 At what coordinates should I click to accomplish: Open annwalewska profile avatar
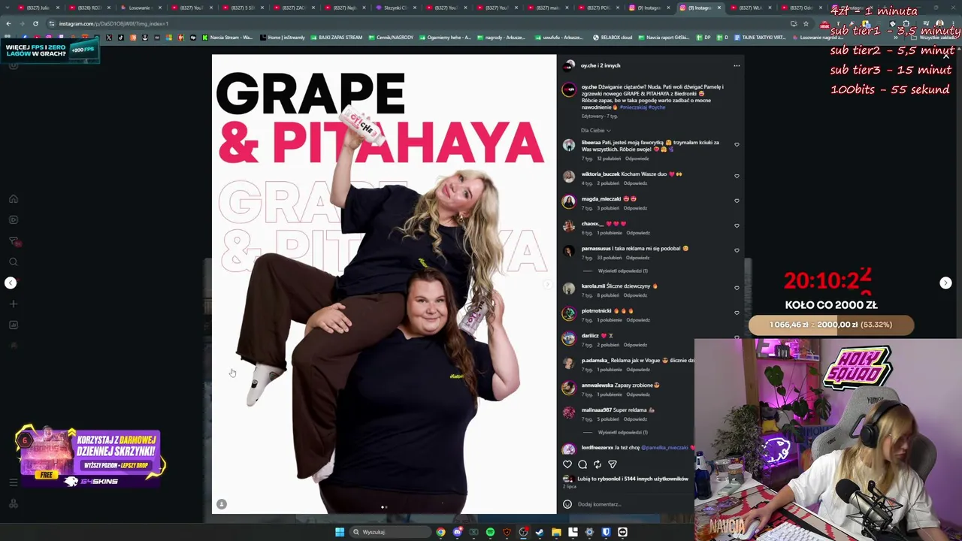click(569, 388)
